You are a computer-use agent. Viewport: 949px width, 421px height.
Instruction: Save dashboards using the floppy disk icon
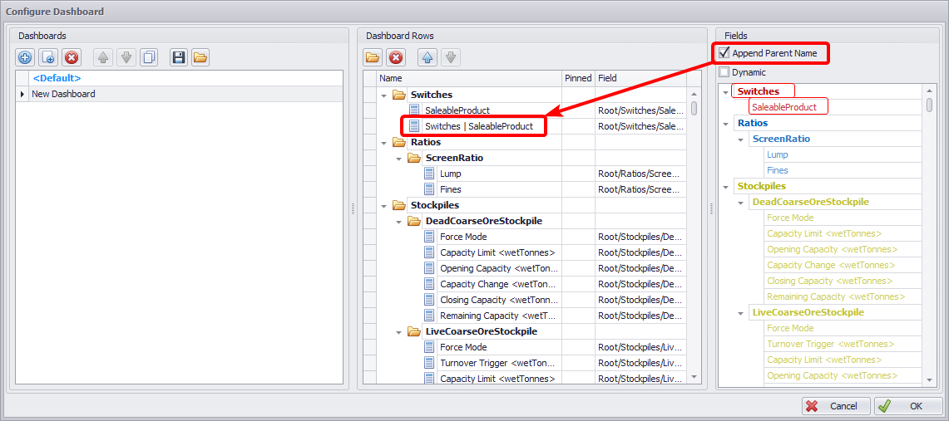[178, 57]
